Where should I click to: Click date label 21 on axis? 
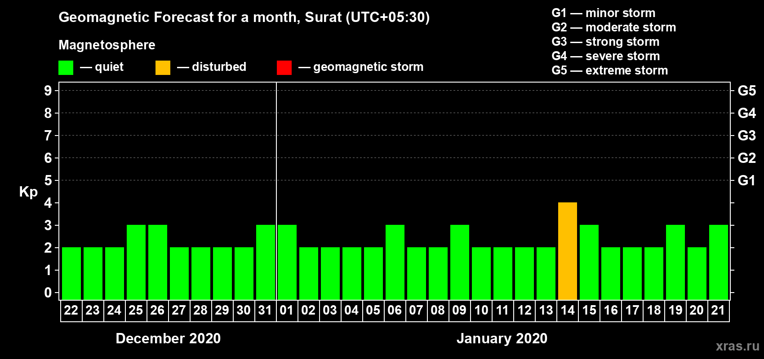click(x=718, y=311)
